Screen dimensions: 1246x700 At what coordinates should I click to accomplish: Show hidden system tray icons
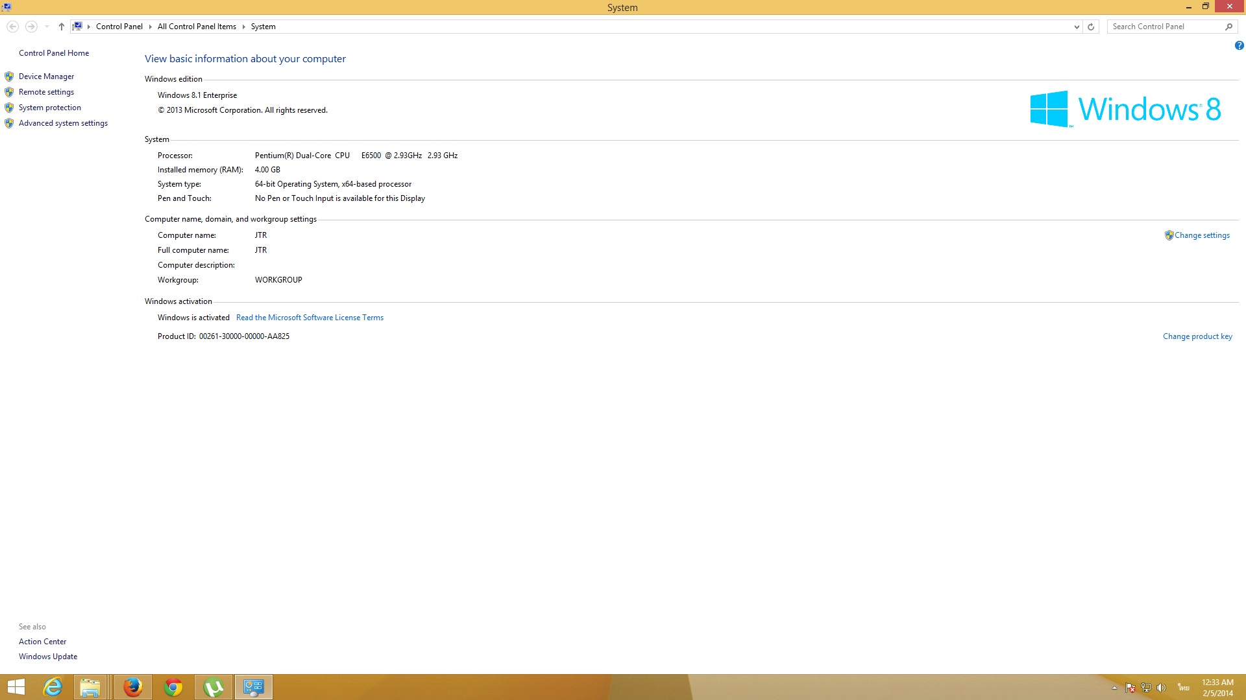point(1114,688)
